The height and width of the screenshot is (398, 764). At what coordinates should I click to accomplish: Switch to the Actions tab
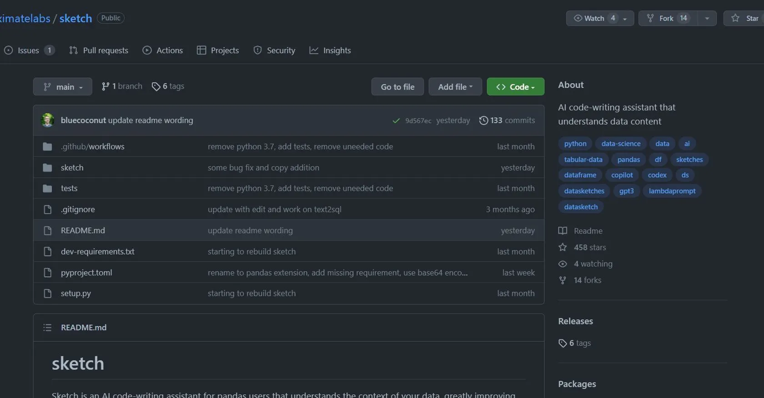pyautogui.click(x=163, y=50)
